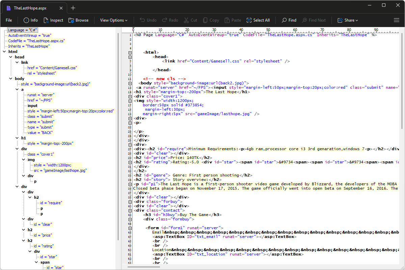Select Inherits = "TheLastHope" tree row

(28, 46)
